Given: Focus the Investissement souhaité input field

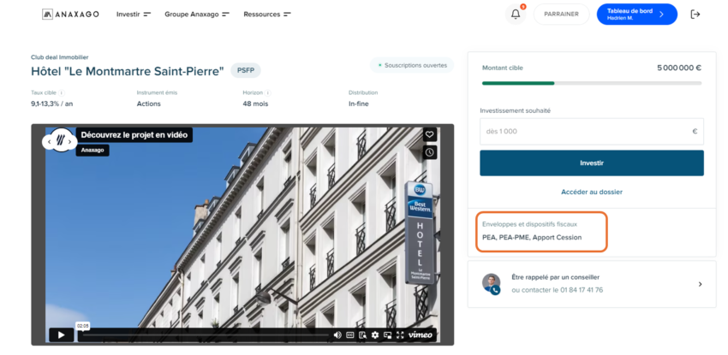Looking at the screenshot, I should [592, 131].
